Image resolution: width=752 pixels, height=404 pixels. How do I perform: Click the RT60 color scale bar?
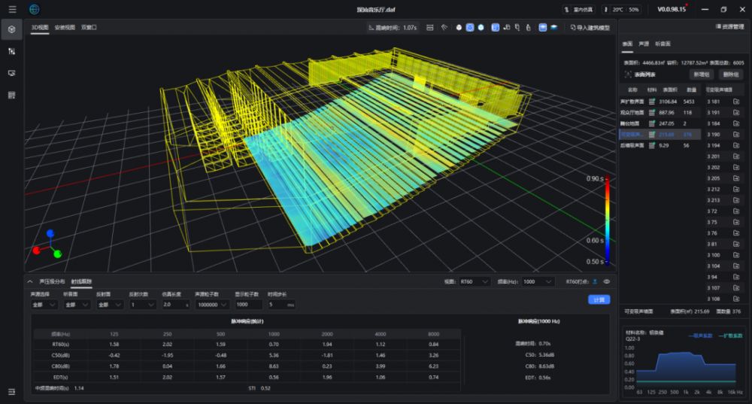606,221
